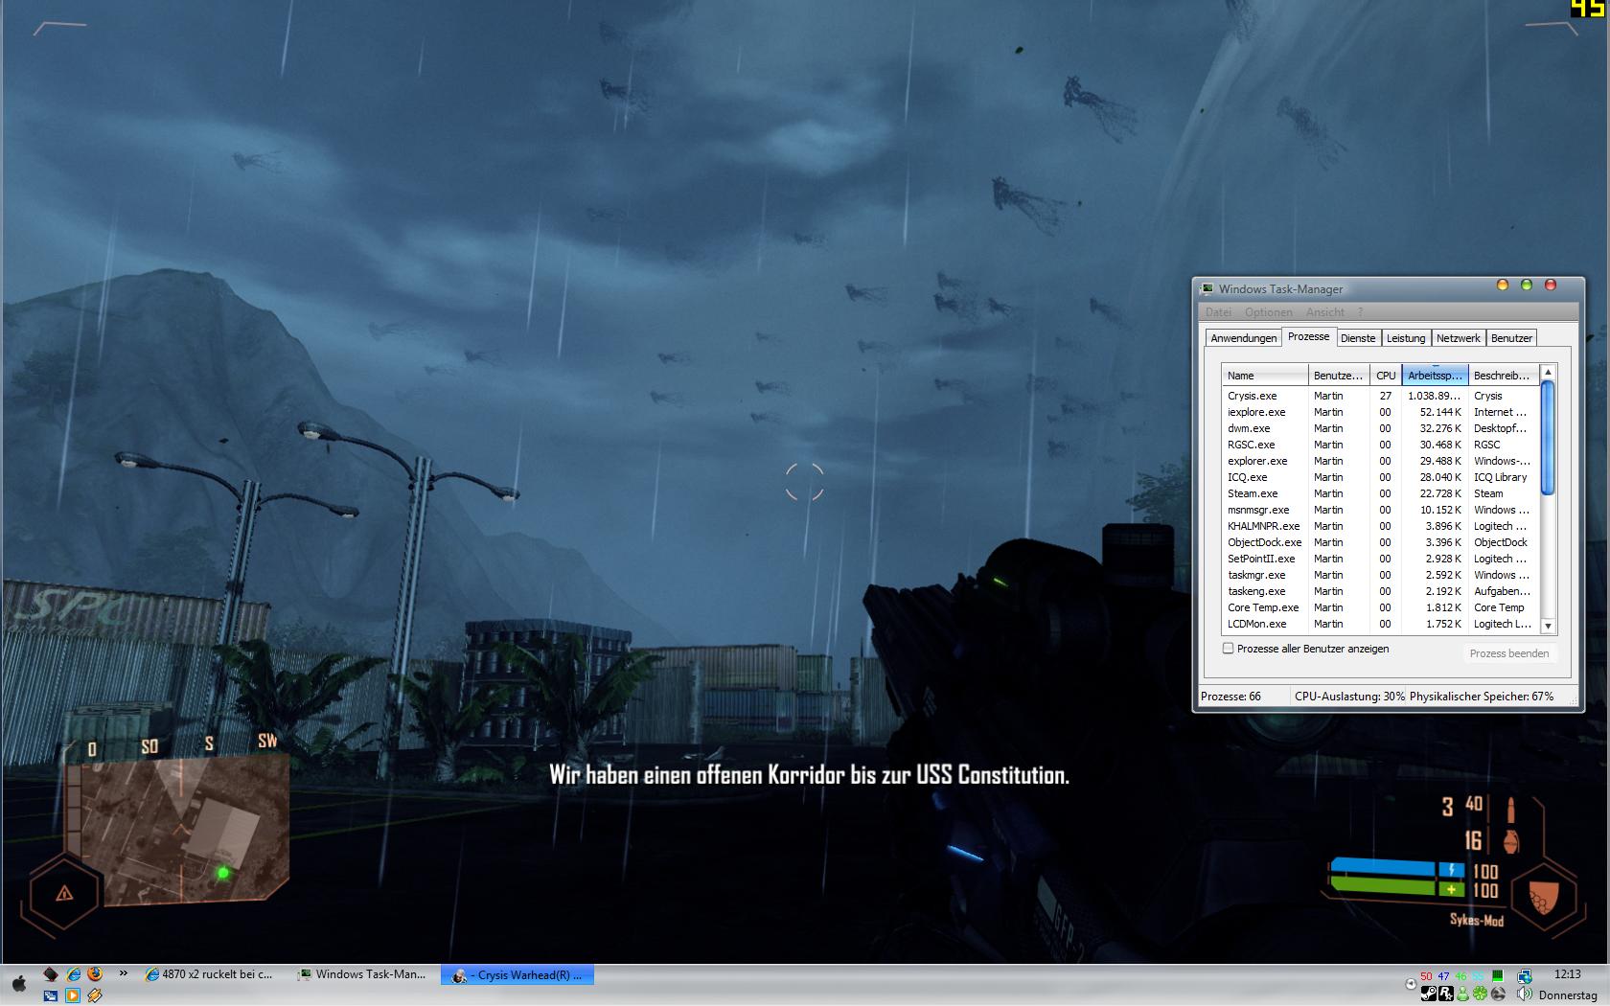Switch to the Dienste tab

[x=1358, y=338]
